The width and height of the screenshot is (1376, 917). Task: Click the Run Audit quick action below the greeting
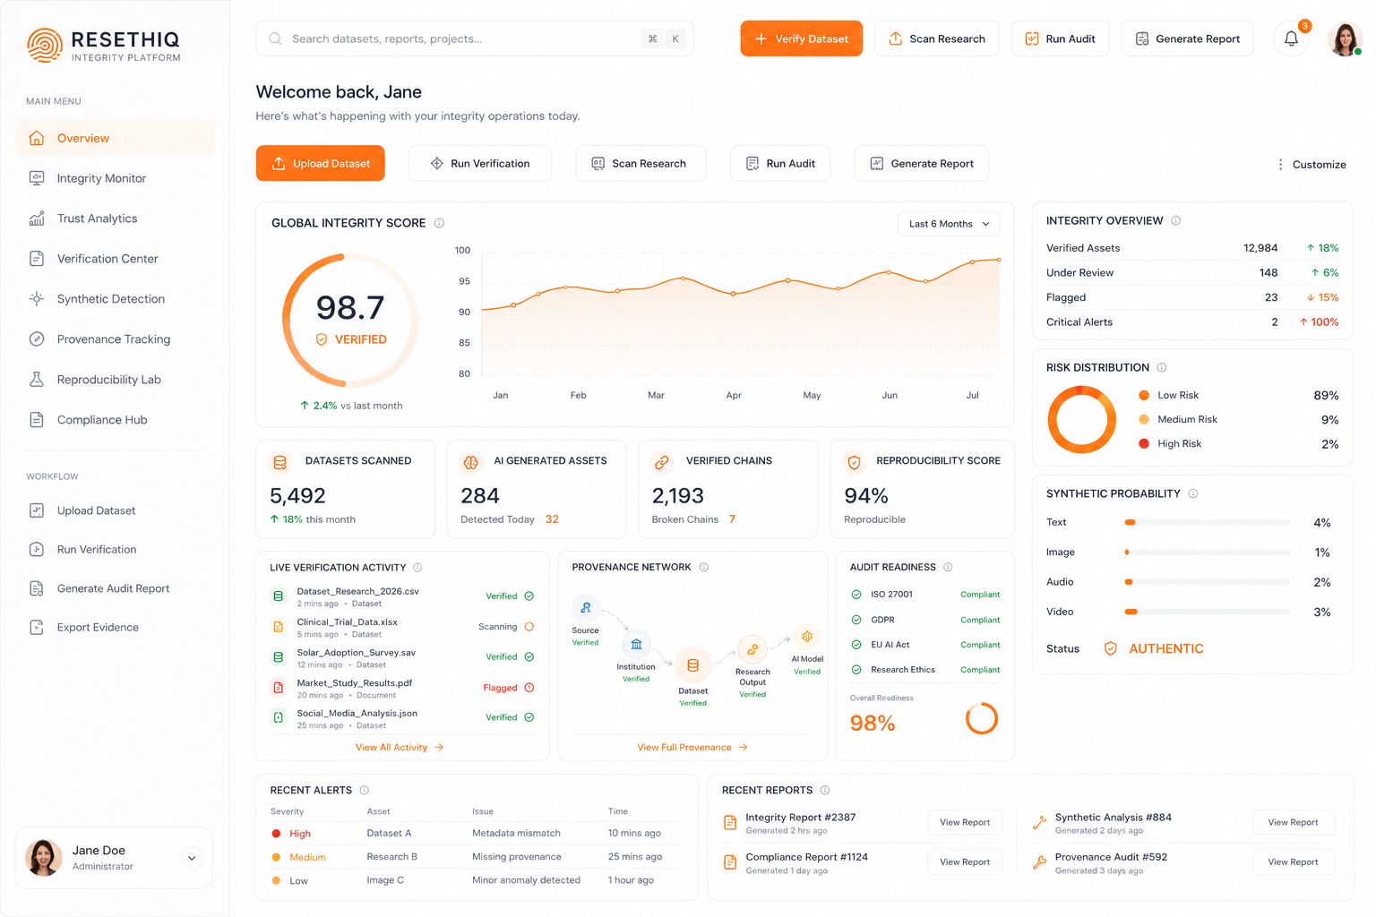pos(779,163)
